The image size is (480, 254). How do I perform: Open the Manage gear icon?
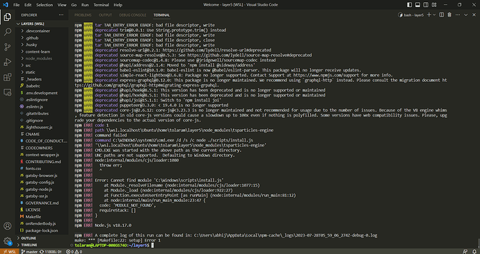[8, 241]
